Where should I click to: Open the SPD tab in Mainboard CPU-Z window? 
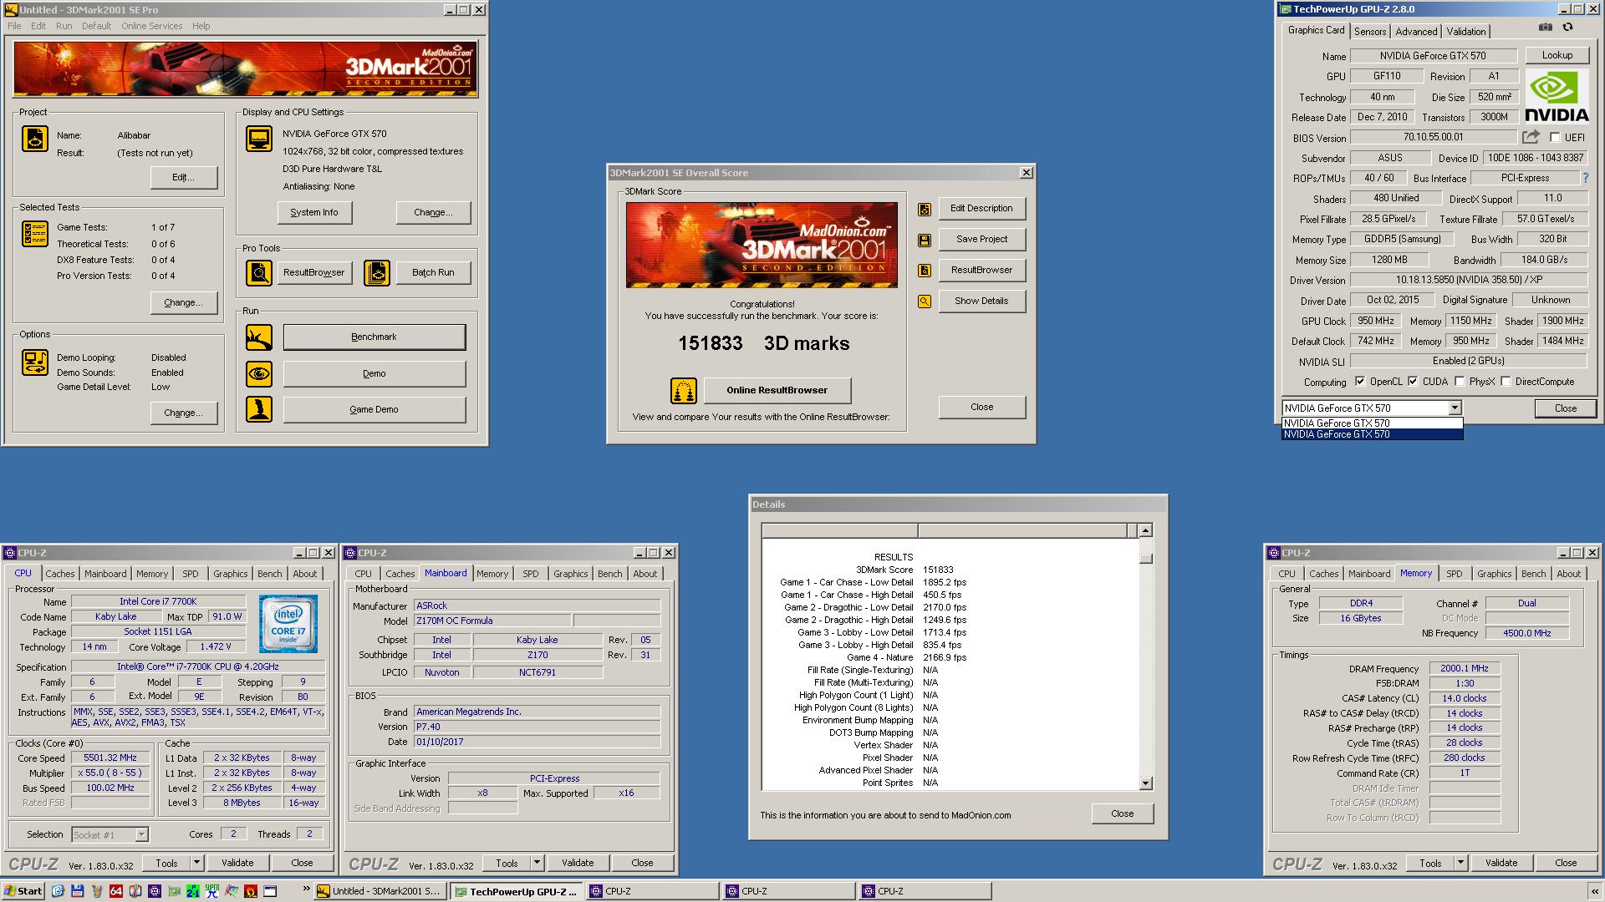pyautogui.click(x=531, y=574)
